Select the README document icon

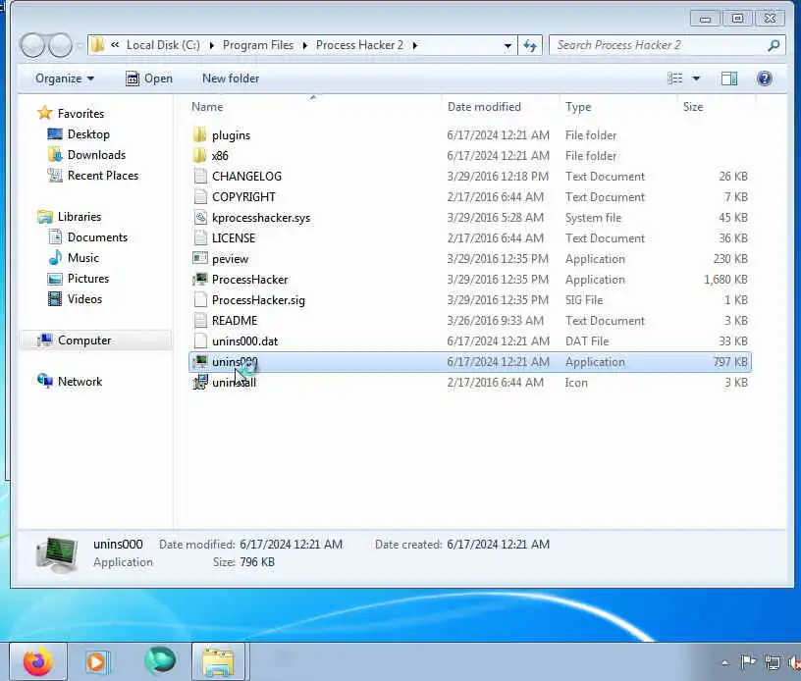pos(200,321)
